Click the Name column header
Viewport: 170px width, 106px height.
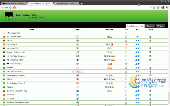coord(32,29)
